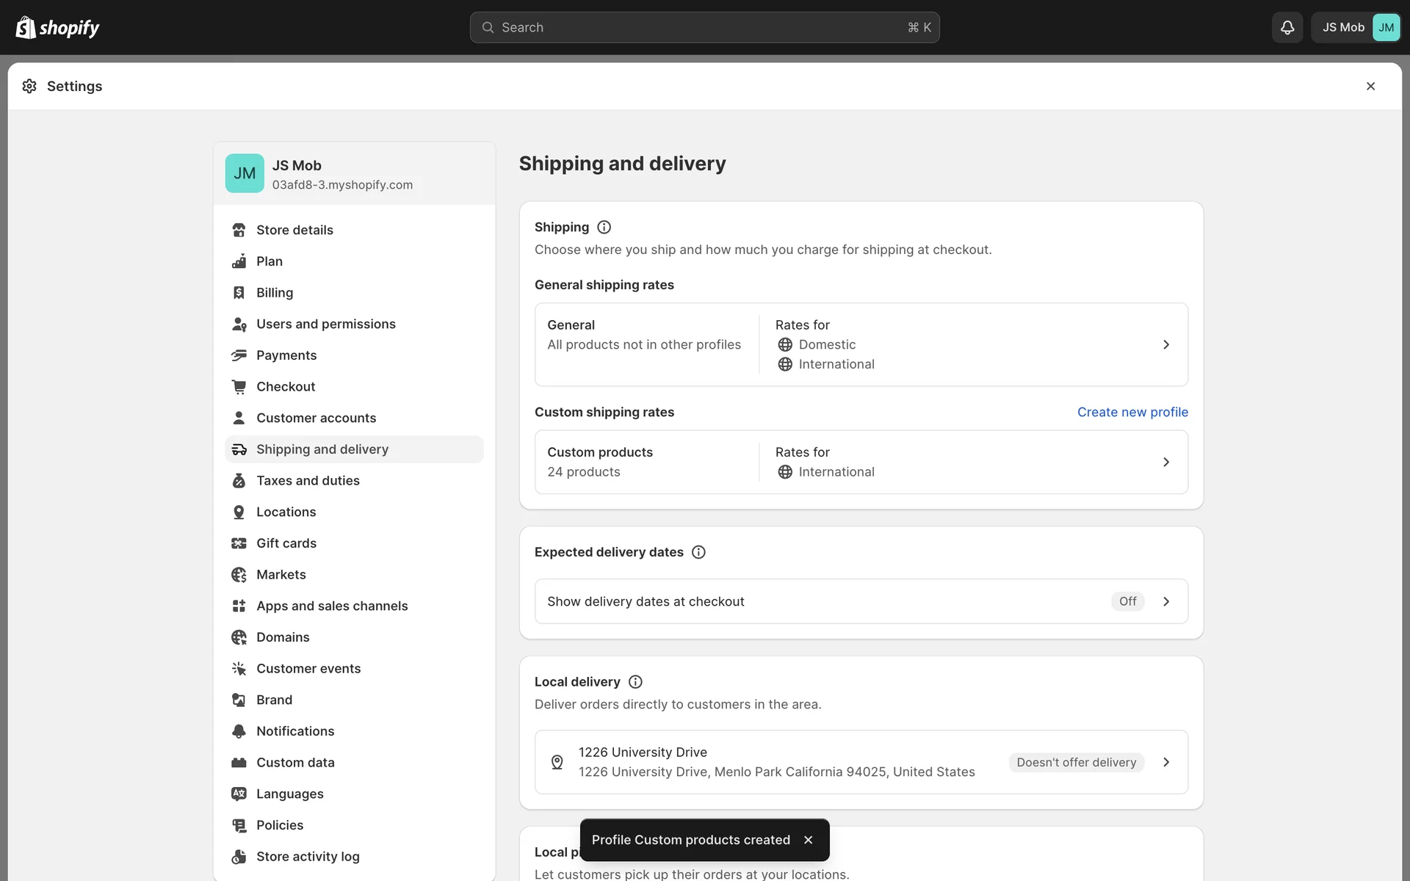1410x881 pixels.
Task: Open the JS Mob account menu
Action: 1355,27
